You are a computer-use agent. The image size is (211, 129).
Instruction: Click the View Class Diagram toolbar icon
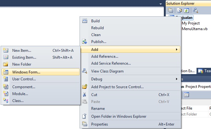[x=195, y=10]
